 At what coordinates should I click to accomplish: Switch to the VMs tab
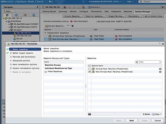click(x=106, y=11)
